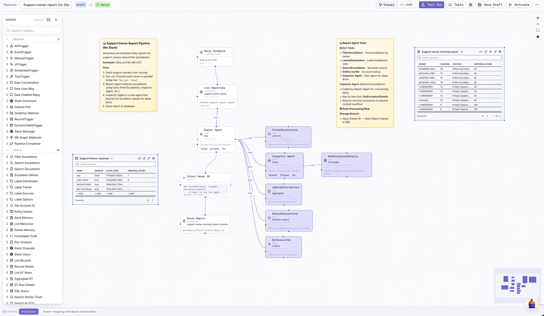
Task: Zoom out the canvas with the minus control
Action: 538,24
